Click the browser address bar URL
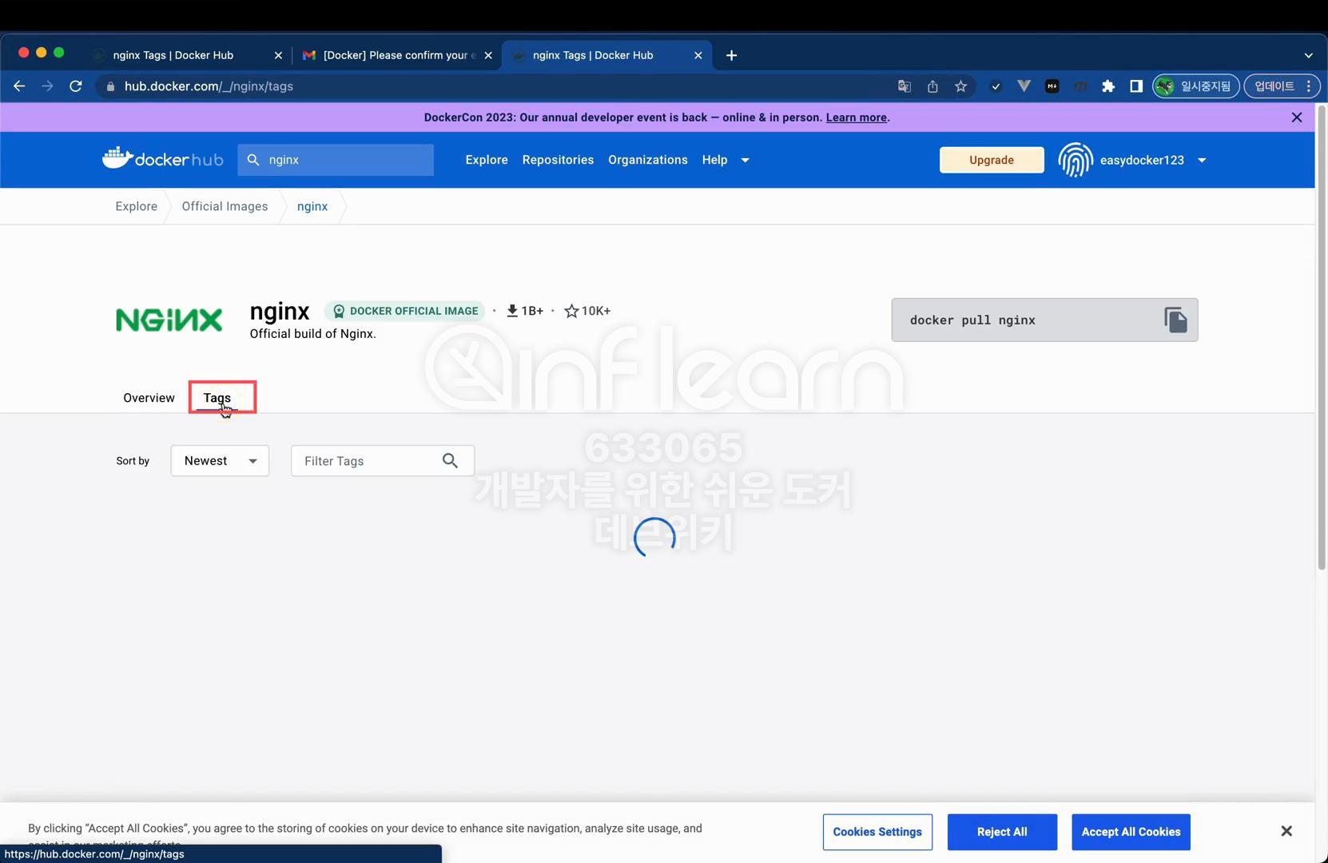 (x=209, y=86)
